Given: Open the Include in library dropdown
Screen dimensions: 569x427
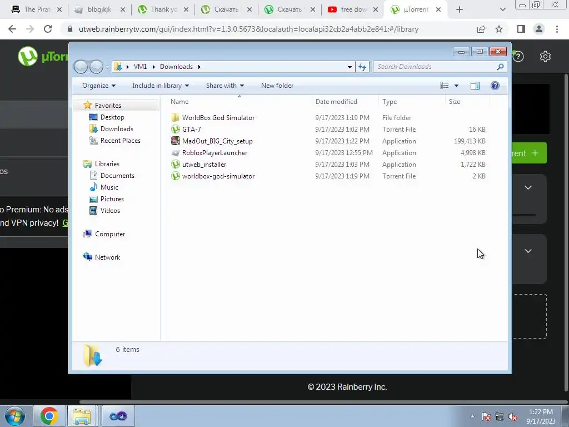Looking at the screenshot, I should click(x=161, y=85).
